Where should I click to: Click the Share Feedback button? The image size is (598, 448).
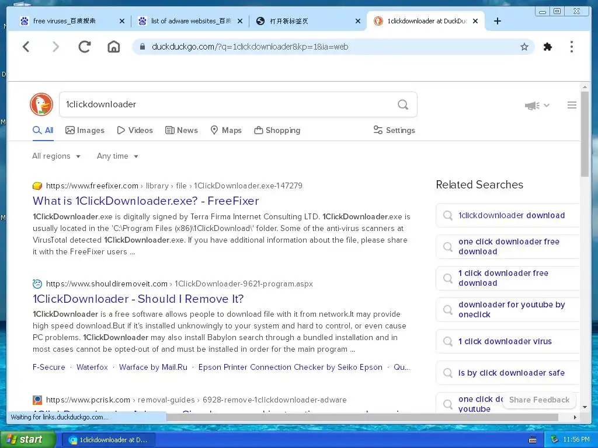click(x=539, y=400)
